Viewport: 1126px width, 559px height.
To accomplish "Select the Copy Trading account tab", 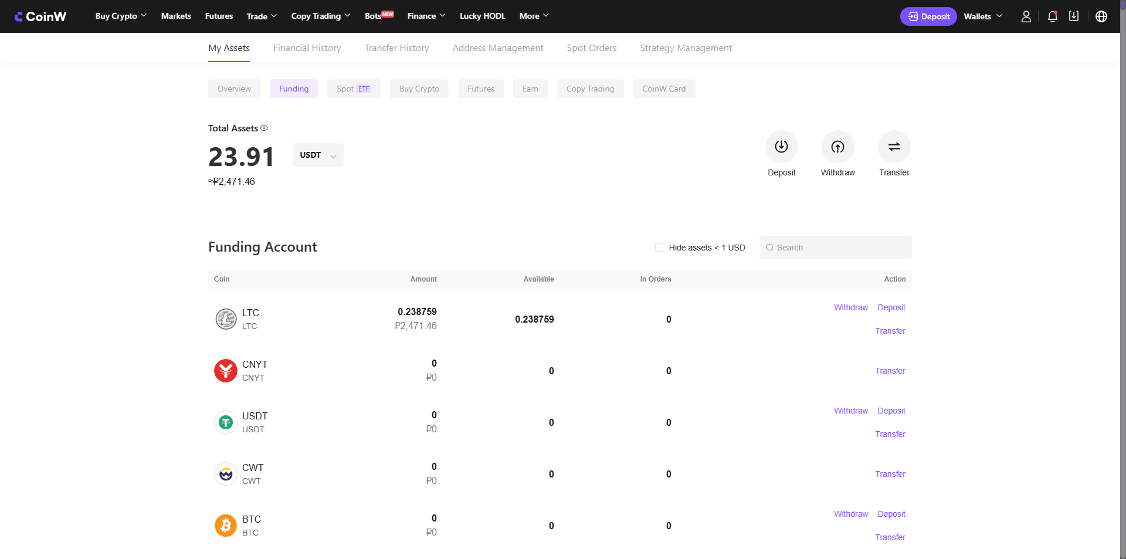I will (591, 89).
